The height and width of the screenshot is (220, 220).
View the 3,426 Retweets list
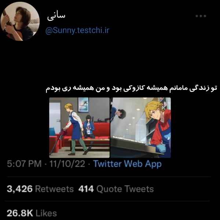coord(40,189)
